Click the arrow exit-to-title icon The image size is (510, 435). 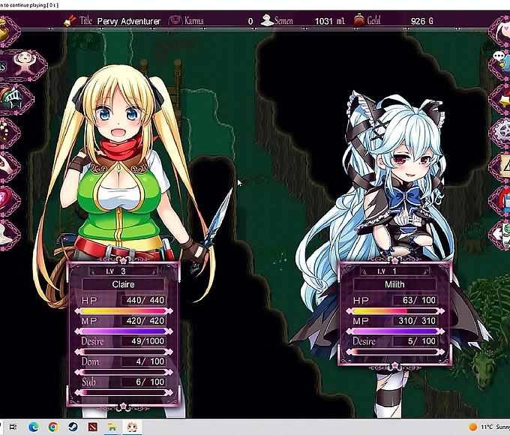pos(502,233)
